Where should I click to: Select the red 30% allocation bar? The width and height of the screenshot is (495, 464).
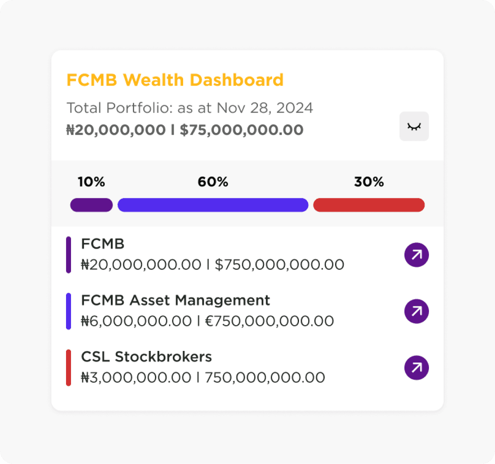[x=369, y=205]
